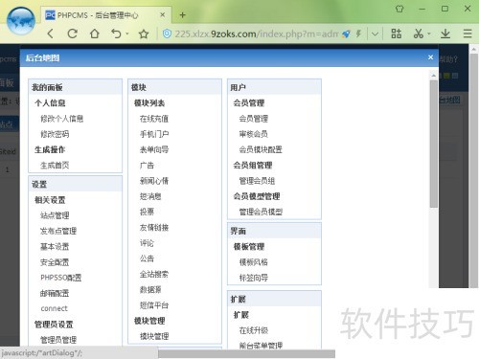479x359 pixels.
Task: Open 数据源 module link
Action: 150,290
